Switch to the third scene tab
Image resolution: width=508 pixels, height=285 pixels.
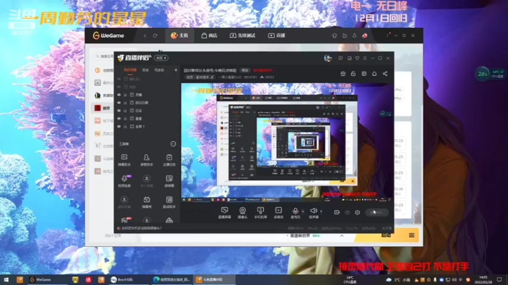pyautogui.click(x=159, y=70)
